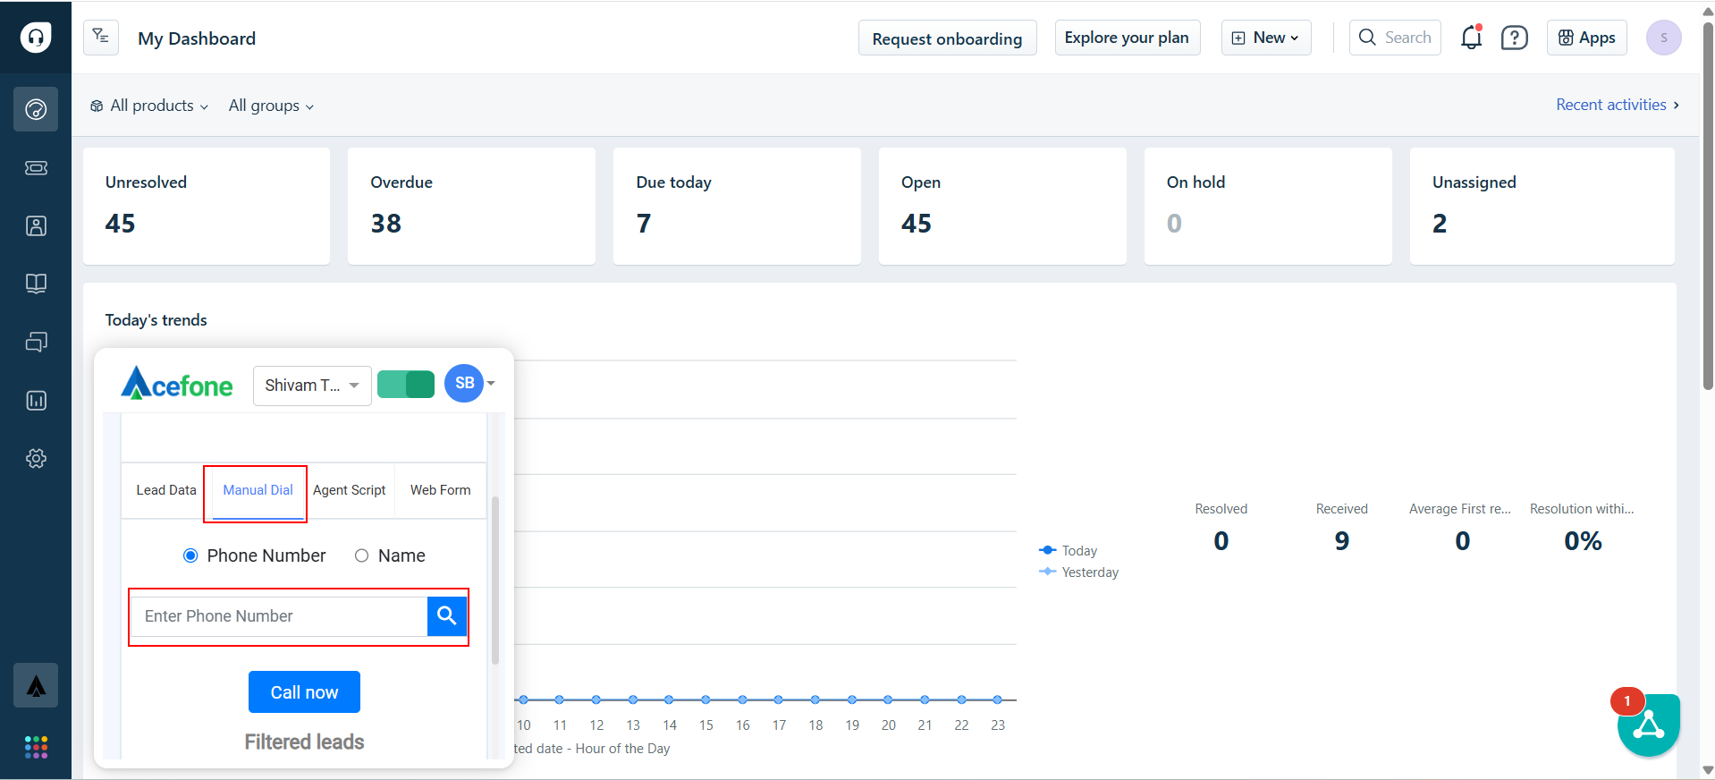Select the Phone Number radio button

click(190, 555)
